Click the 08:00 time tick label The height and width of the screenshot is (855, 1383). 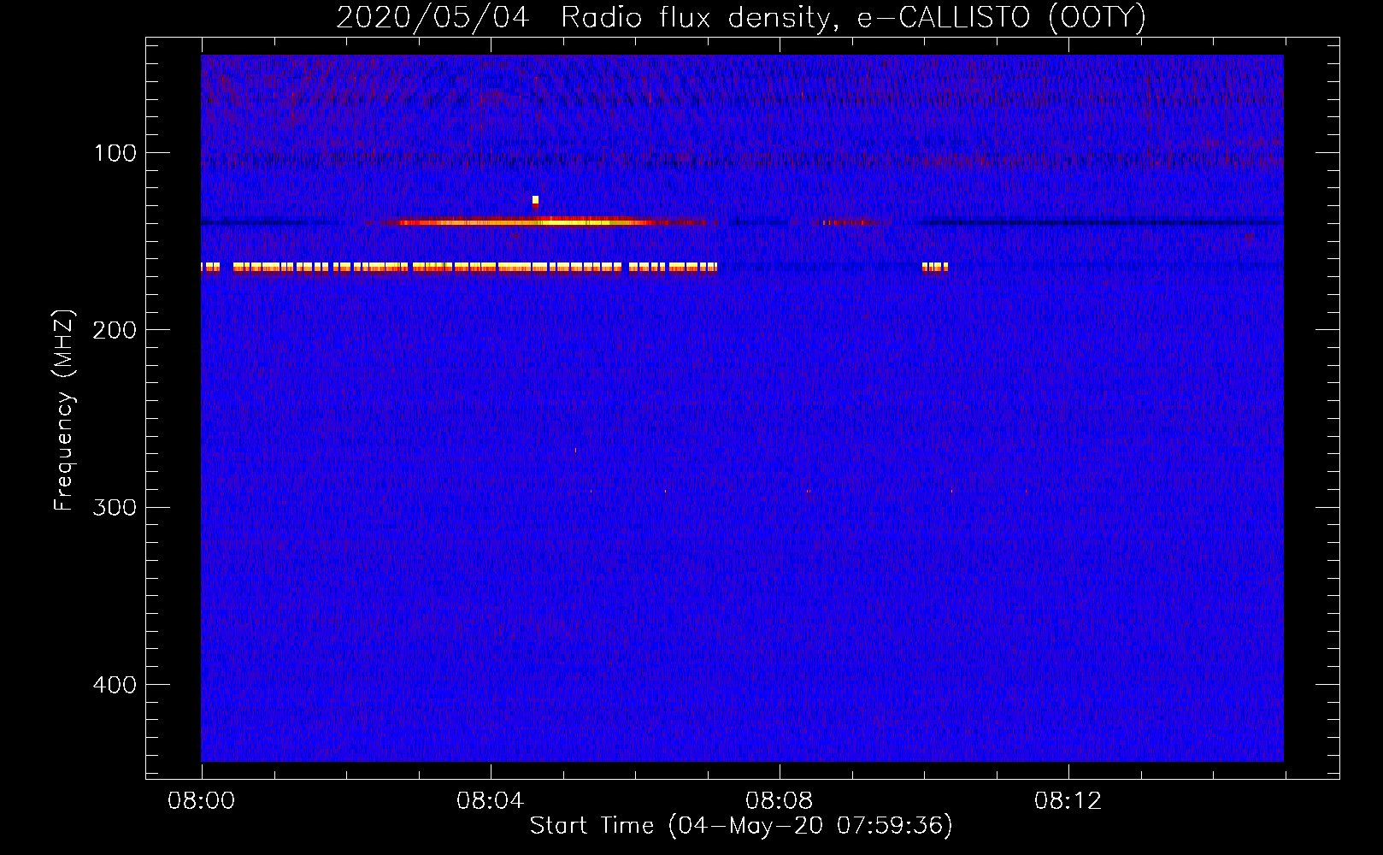(201, 801)
